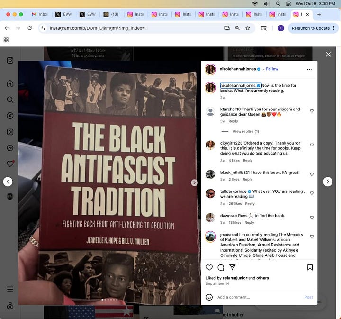The width and height of the screenshot is (341, 319).
Task: Close the active Instagram tab
Action: coord(307,14)
